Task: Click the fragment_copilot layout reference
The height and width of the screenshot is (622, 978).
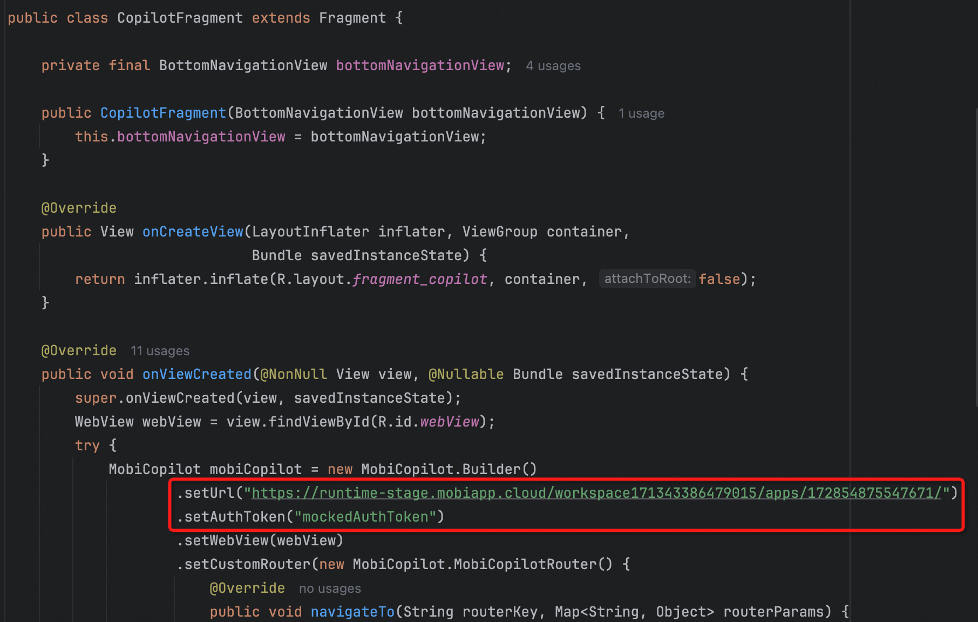Action: click(x=420, y=279)
